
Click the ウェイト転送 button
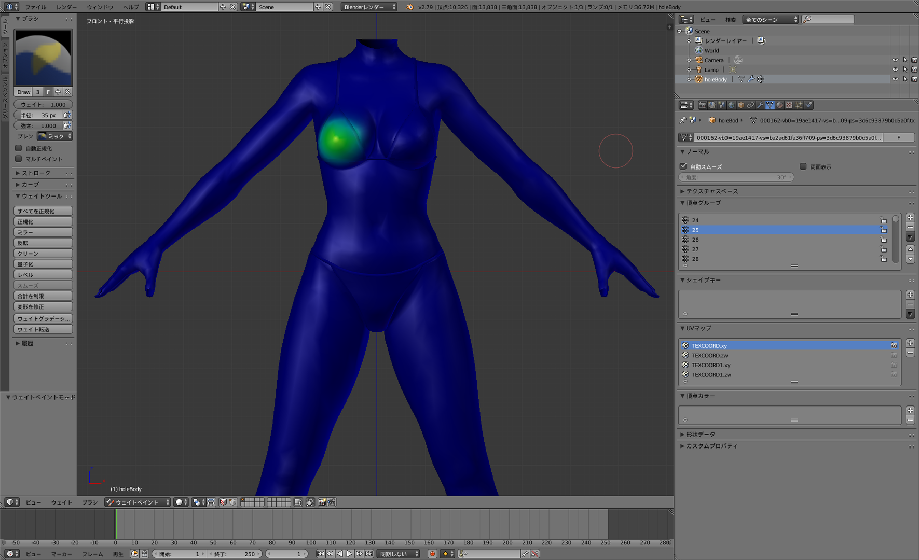point(43,329)
